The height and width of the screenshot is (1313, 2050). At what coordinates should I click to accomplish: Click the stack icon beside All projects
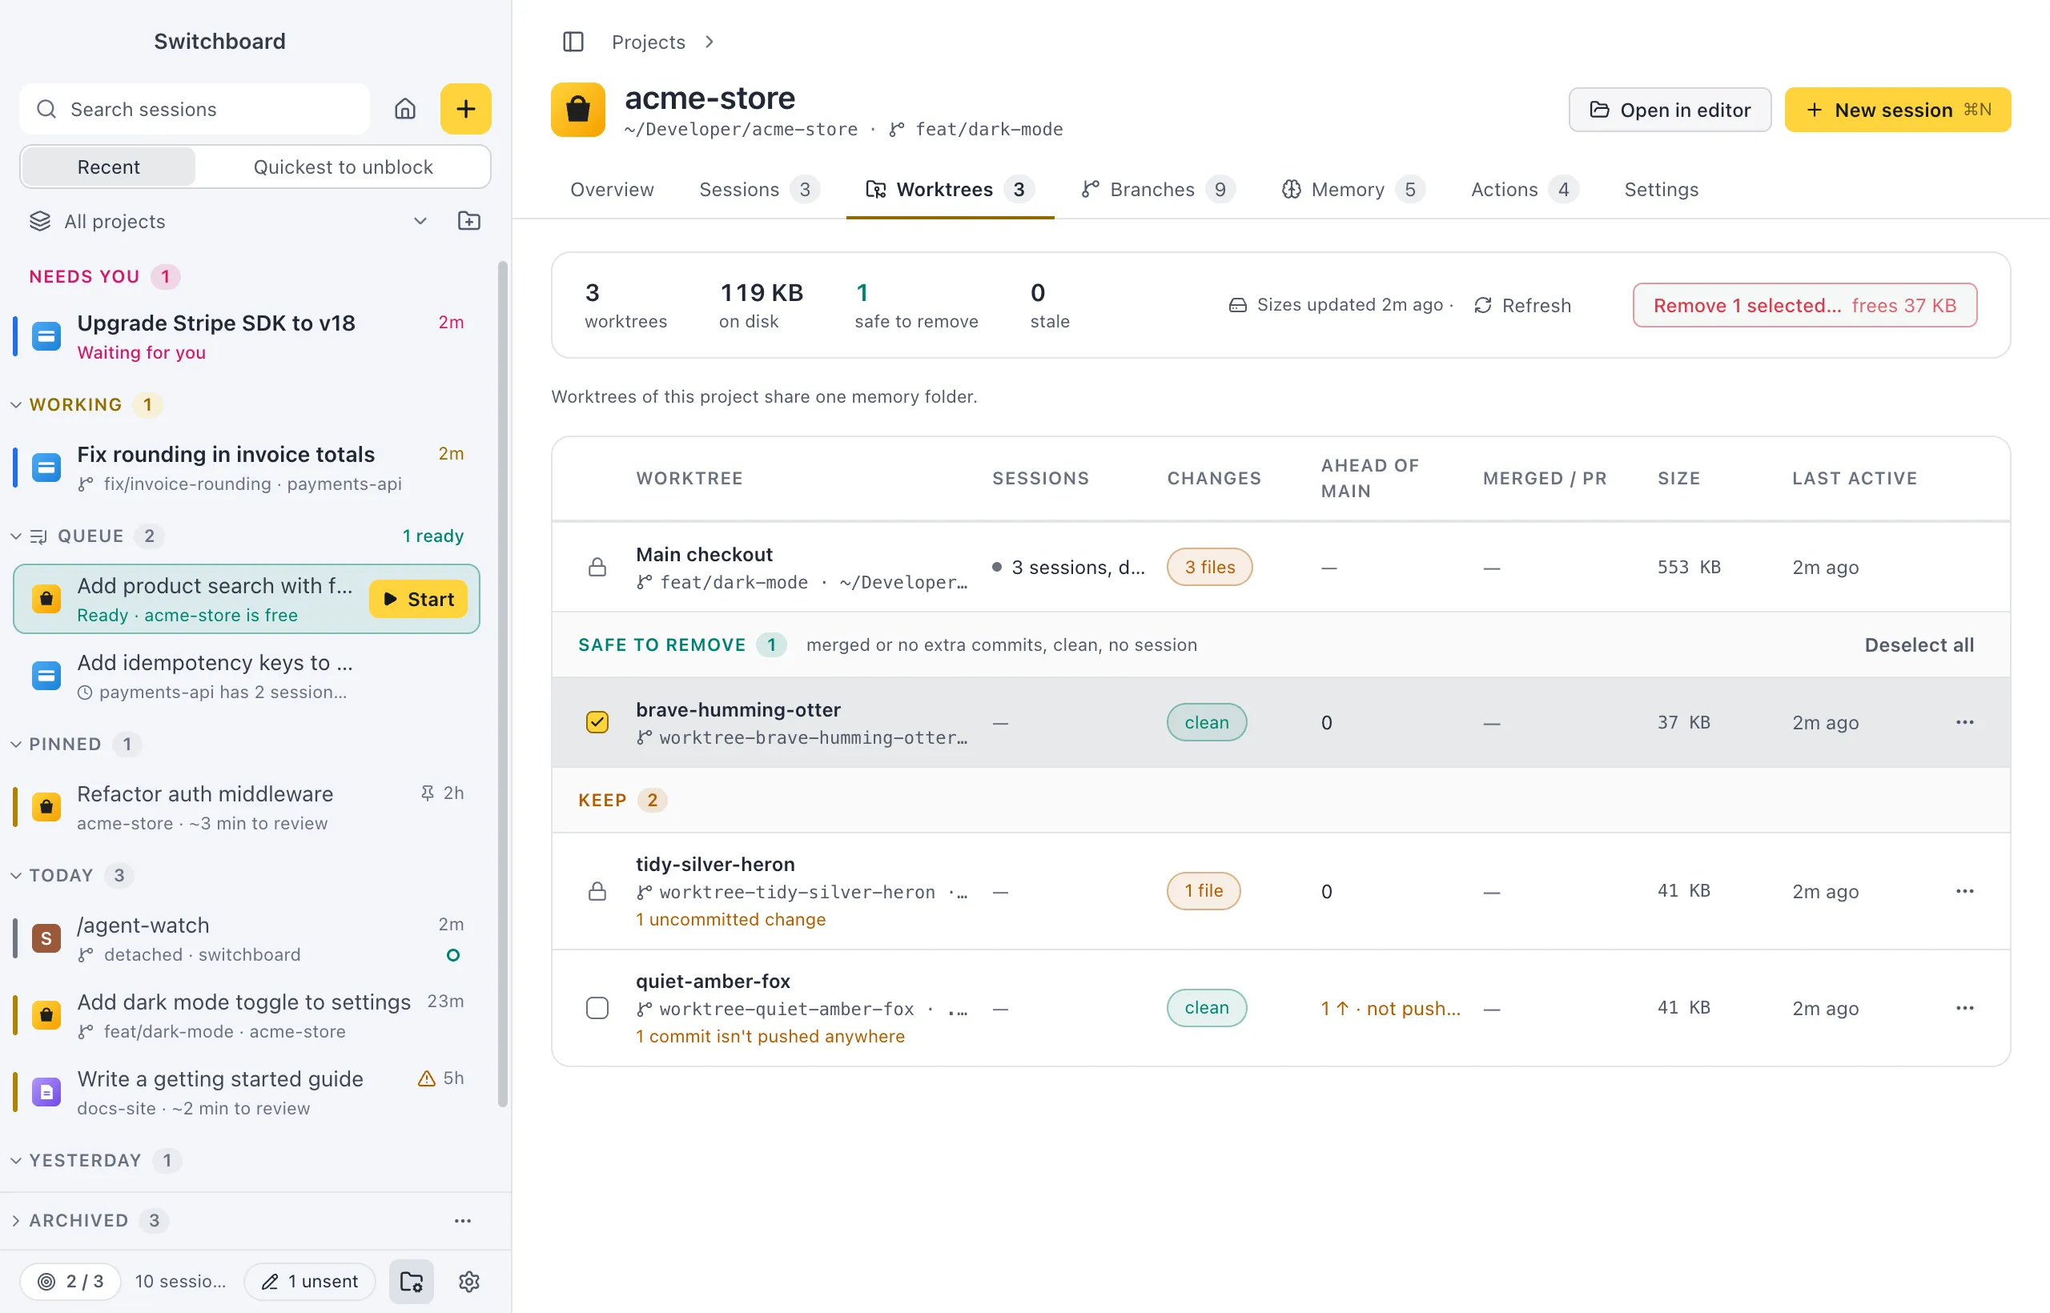[x=40, y=221]
